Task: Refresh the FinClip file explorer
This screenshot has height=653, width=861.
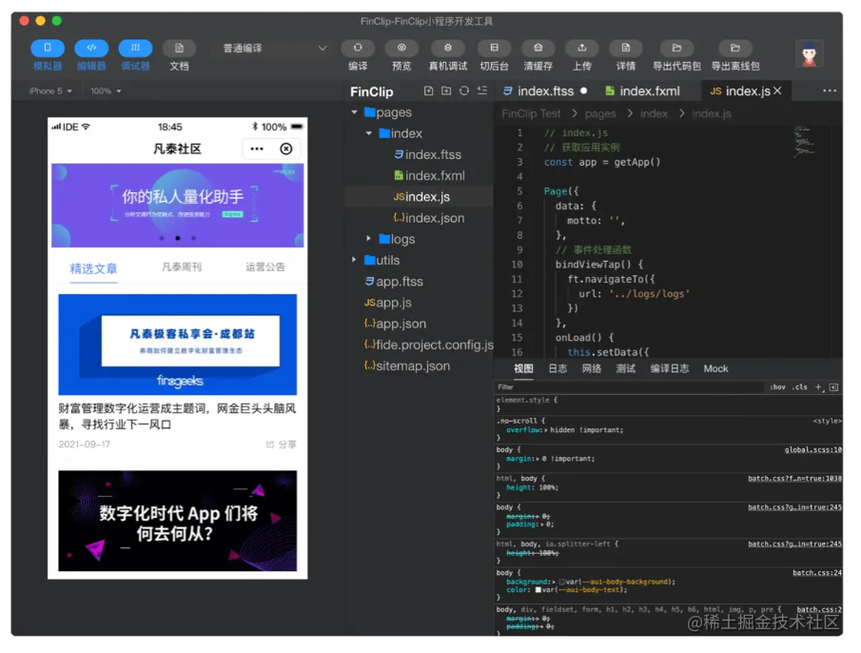Action: click(464, 90)
